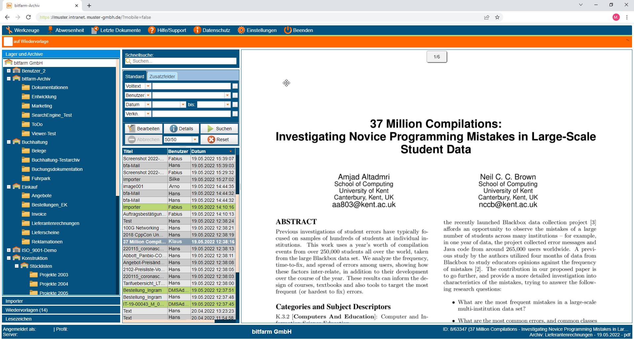Open the 'bis' end date dropdown
Screen dimensions: 634x339
point(228,105)
